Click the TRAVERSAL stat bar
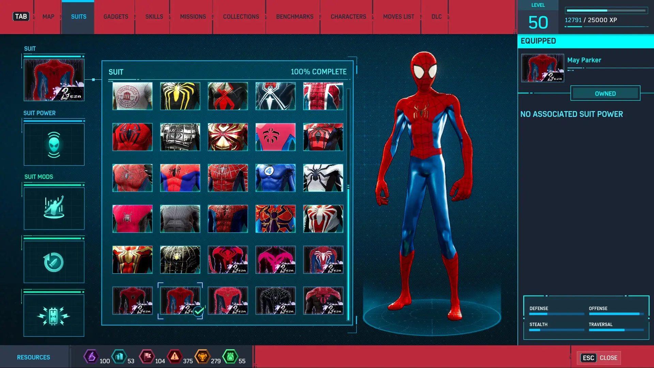 pos(616,330)
